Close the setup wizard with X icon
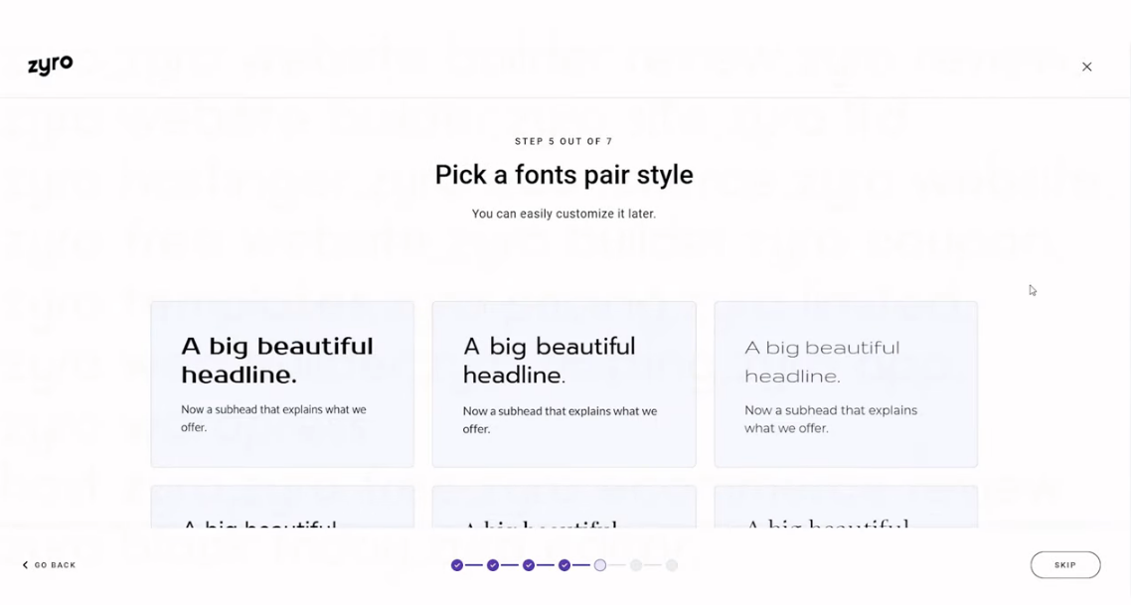Image resolution: width=1131 pixels, height=605 pixels. coord(1087,67)
